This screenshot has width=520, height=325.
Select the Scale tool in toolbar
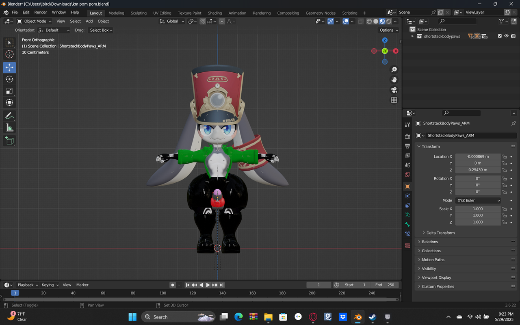(x=9, y=91)
